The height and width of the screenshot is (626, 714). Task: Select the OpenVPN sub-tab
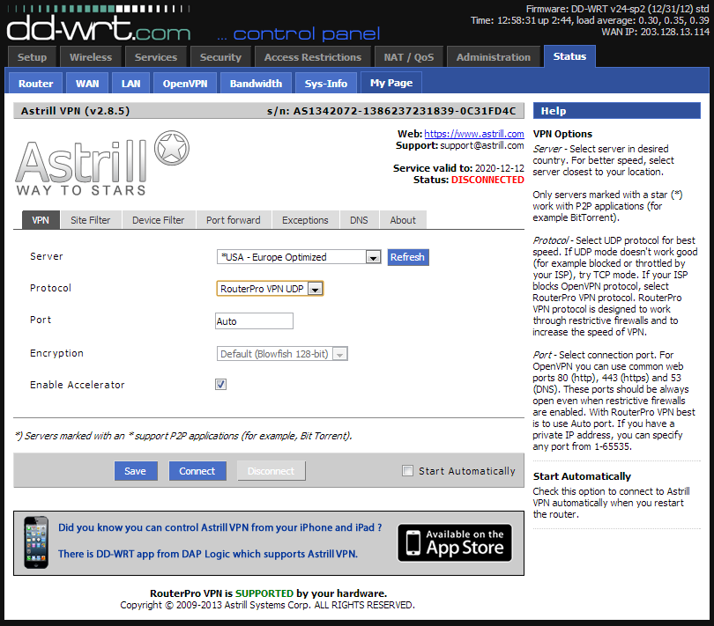pyautogui.click(x=185, y=84)
